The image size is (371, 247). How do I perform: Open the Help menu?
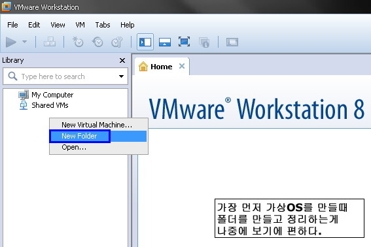(128, 25)
